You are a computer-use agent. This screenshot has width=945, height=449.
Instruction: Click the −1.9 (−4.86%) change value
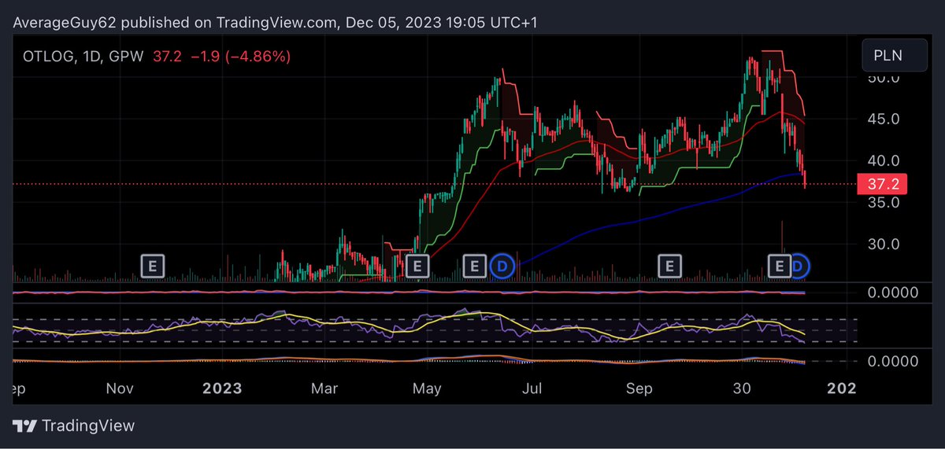click(x=241, y=57)
